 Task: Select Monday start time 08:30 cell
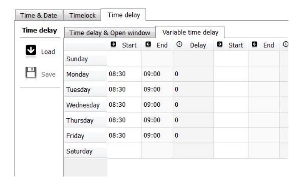point(125,74)
